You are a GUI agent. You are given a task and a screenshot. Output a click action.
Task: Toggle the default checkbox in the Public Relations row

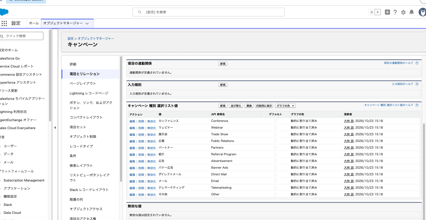point(275,141)
